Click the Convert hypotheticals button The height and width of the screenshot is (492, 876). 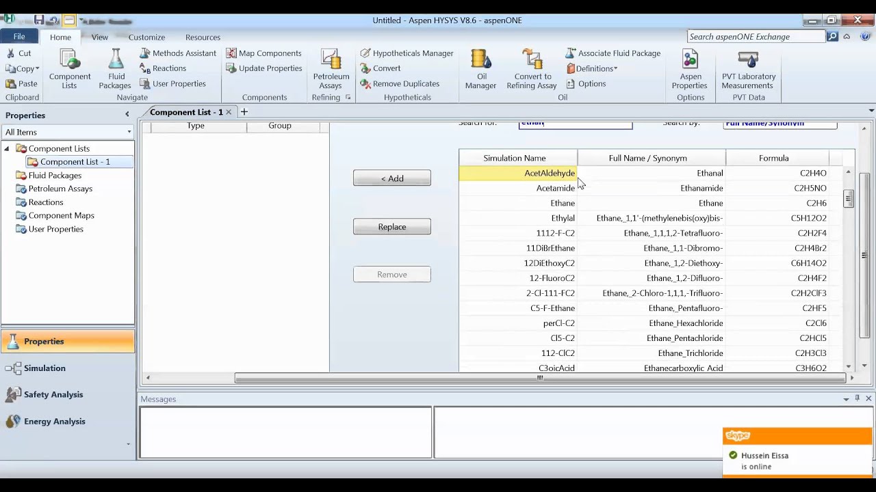(x=381, y=68)
